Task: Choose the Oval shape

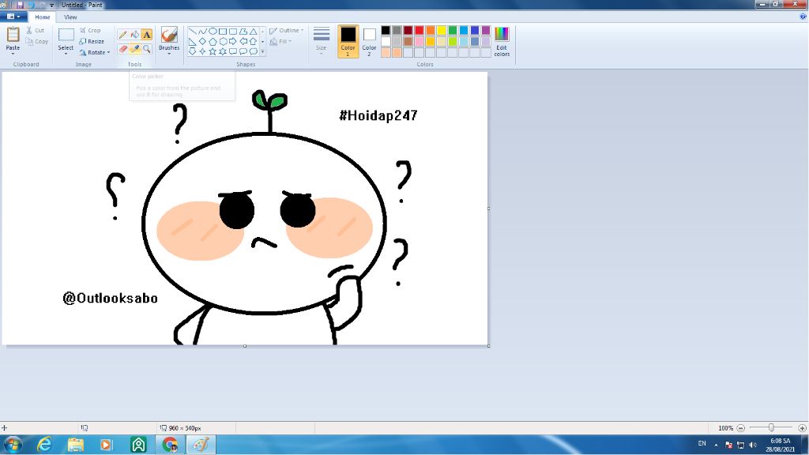Action: pos(213,32)
